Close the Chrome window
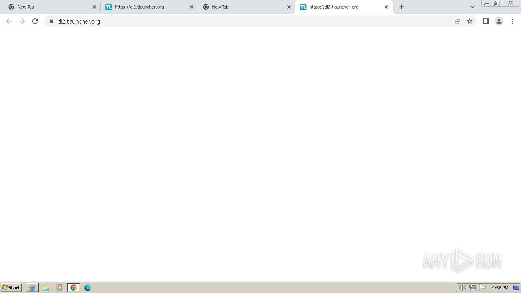The height and width of the screenshot is (293, 521). 510,4
